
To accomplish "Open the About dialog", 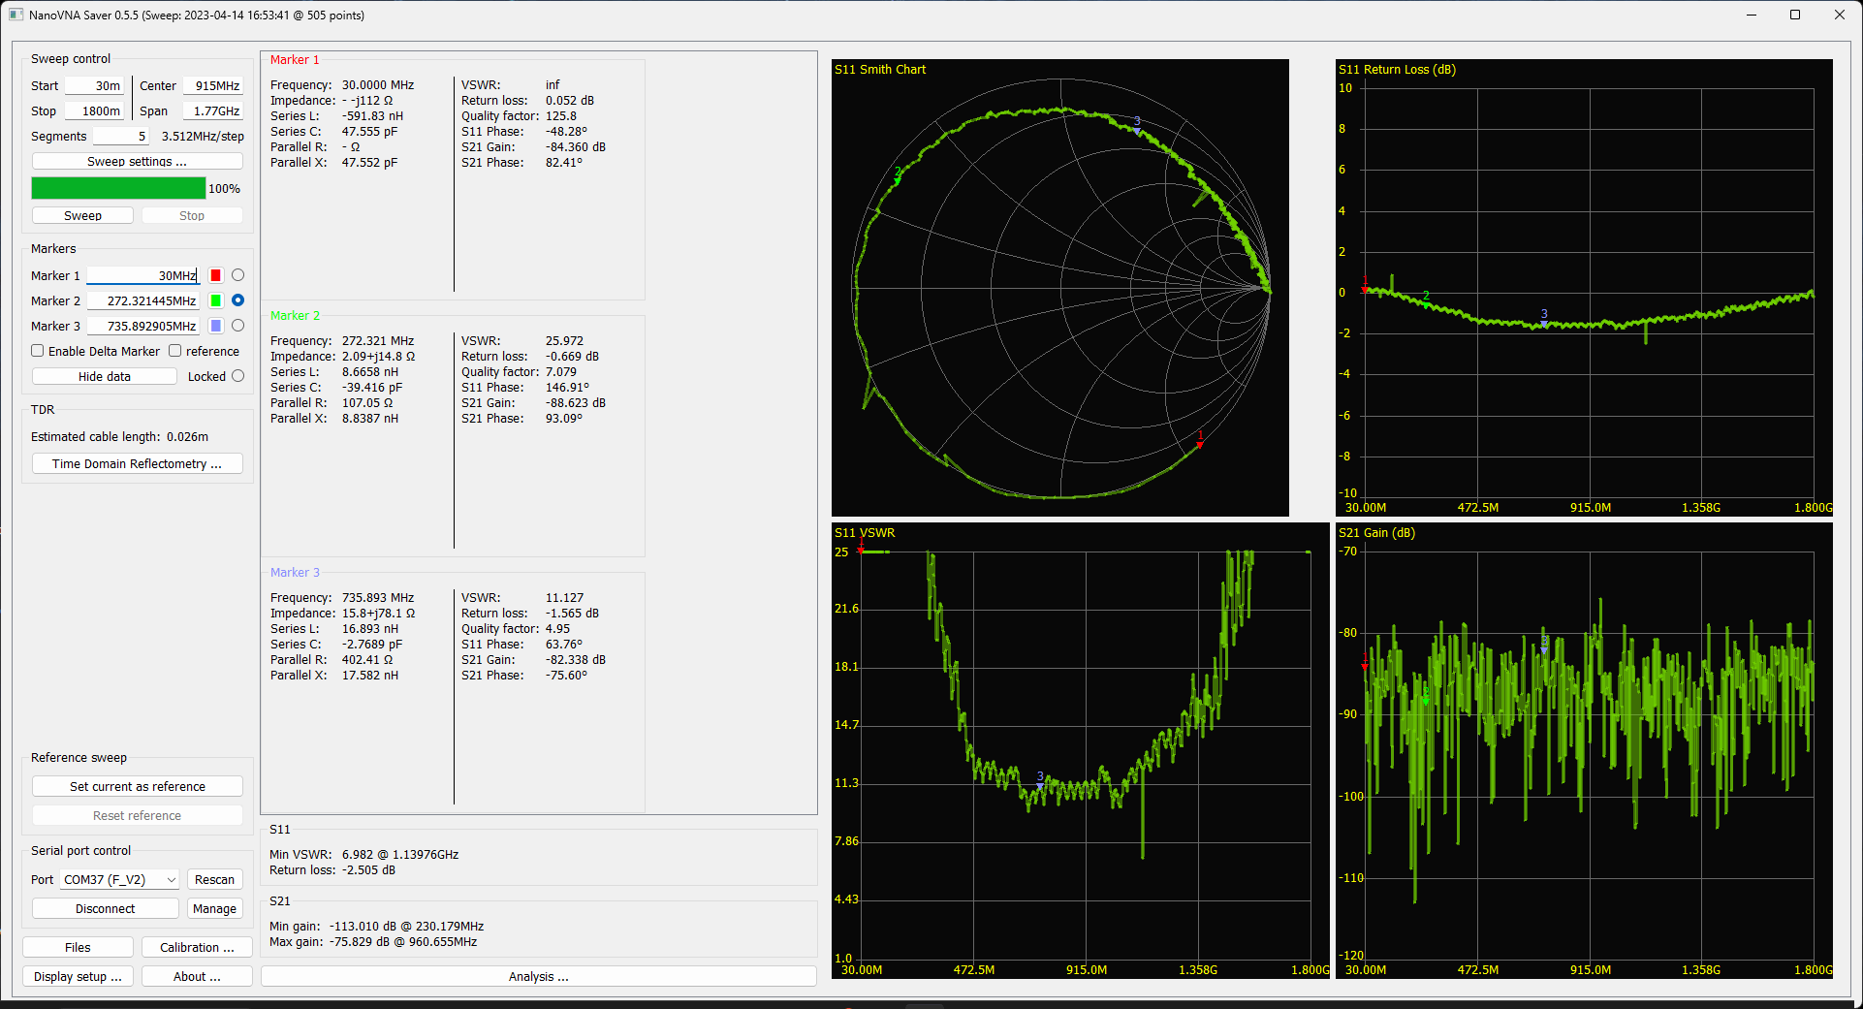I will [197, 976].
